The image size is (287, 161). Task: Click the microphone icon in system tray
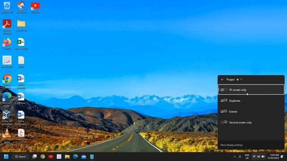click(x=240, y=157)
